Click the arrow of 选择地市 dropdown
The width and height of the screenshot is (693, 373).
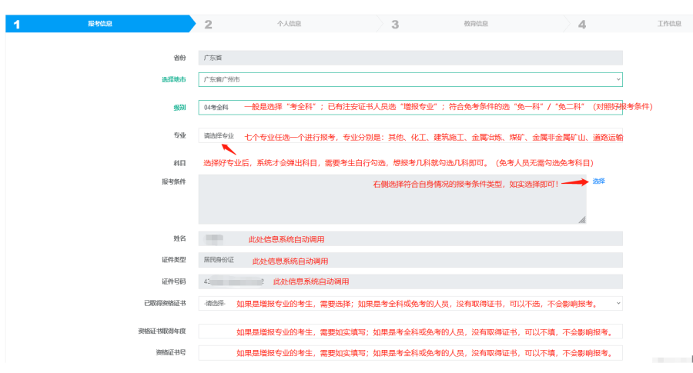618,79
